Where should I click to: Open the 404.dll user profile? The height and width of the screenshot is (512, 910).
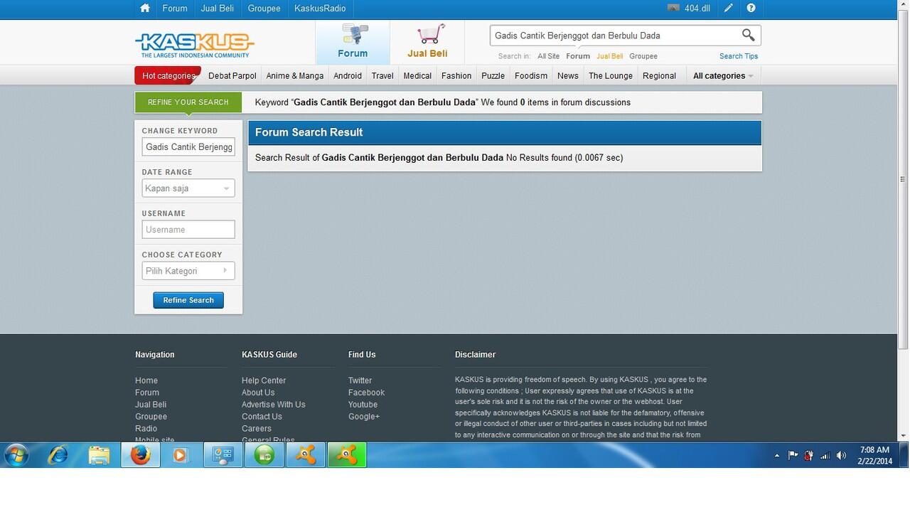(x=689, y=9)
